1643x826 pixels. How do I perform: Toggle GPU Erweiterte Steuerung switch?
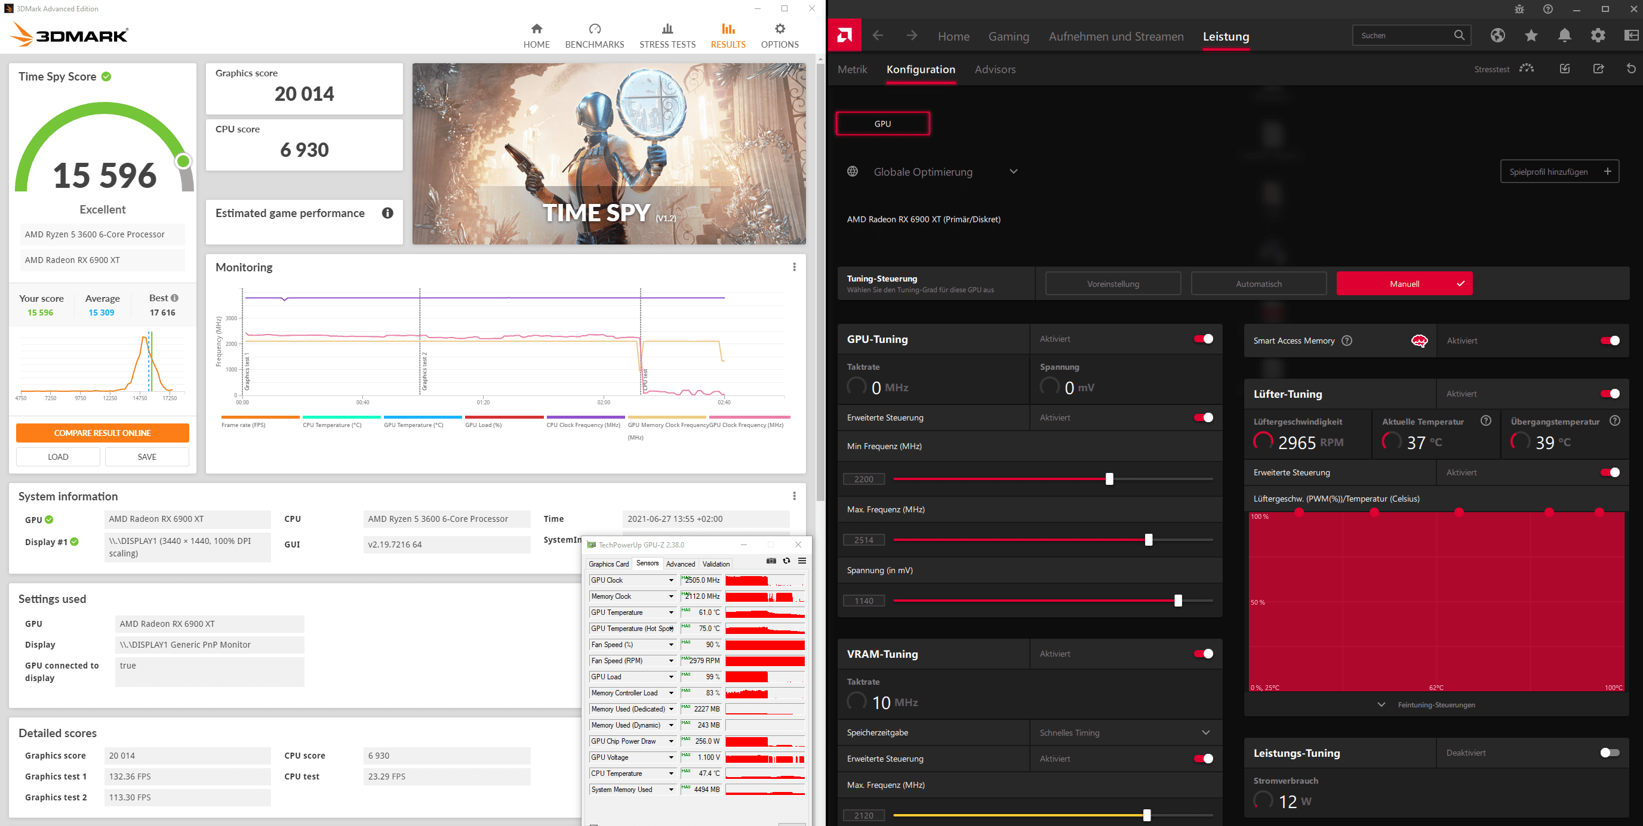1204,417
